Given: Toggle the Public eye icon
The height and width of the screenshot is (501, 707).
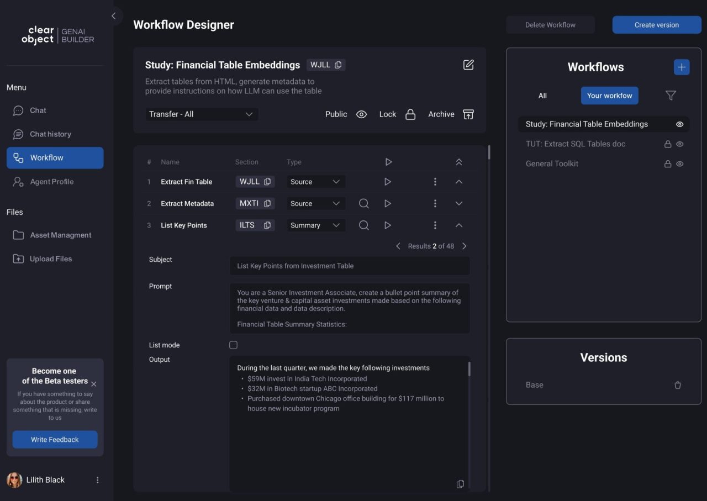Looking at the screenshot, I should [x=361, y=114].
